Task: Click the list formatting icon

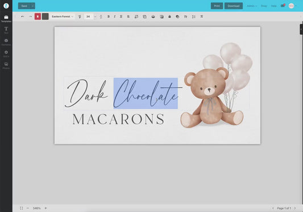Action: [x=194, y=16]
